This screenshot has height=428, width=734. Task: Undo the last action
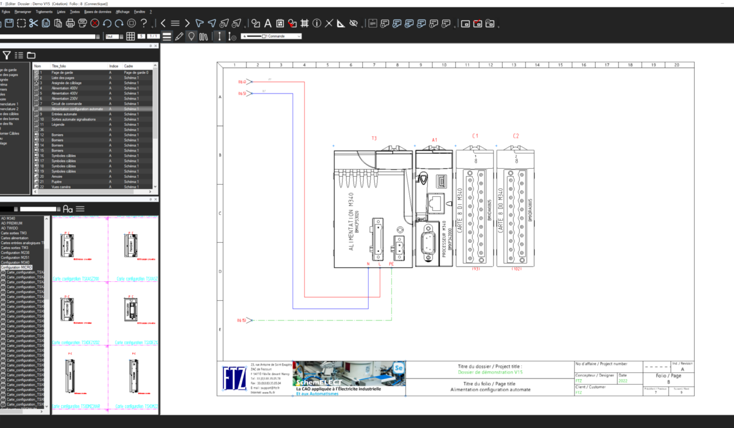pyautogui.click(x=107, y=23)
